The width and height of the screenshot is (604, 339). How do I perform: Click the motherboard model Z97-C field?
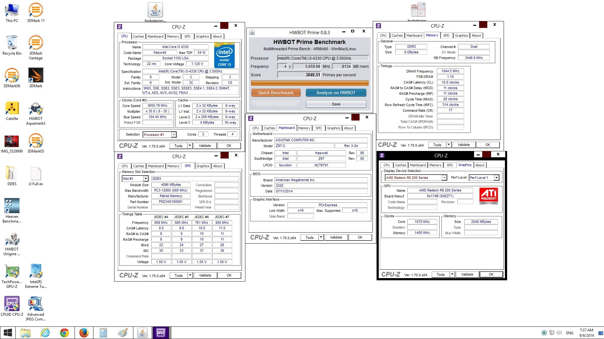tap(304, 146)
